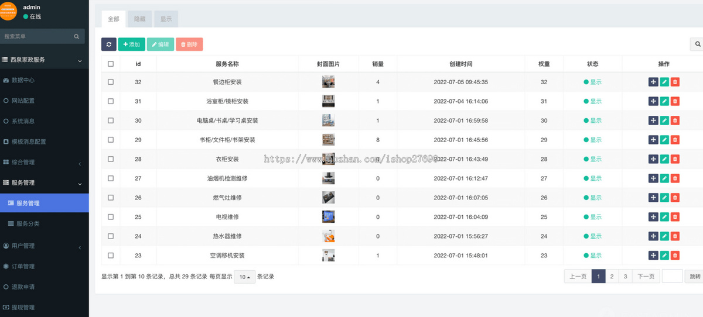Screen dimensions: 703x317
Task: Open the 西泉家政服务 sidebar section
Action: 45,59
